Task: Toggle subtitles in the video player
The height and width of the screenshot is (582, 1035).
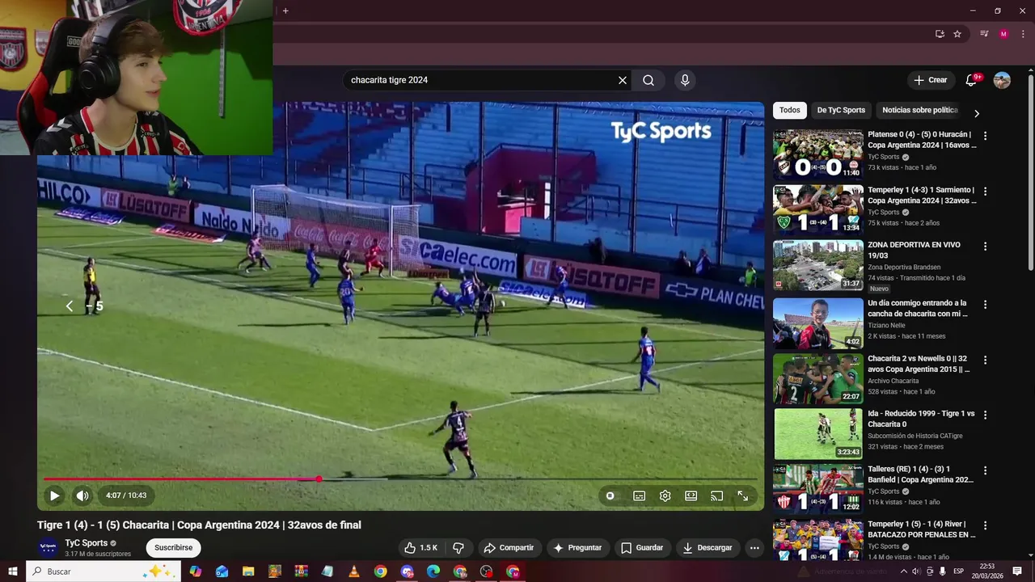Action: (639, 496)
